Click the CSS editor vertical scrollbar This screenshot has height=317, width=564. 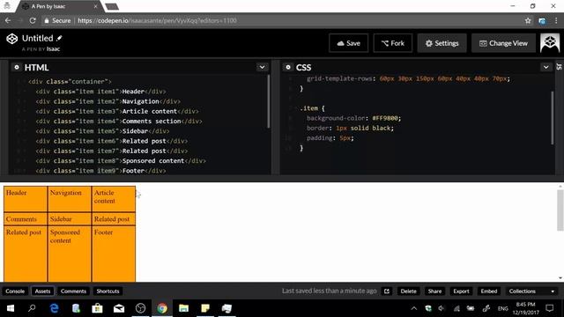[x=553, y=118]
